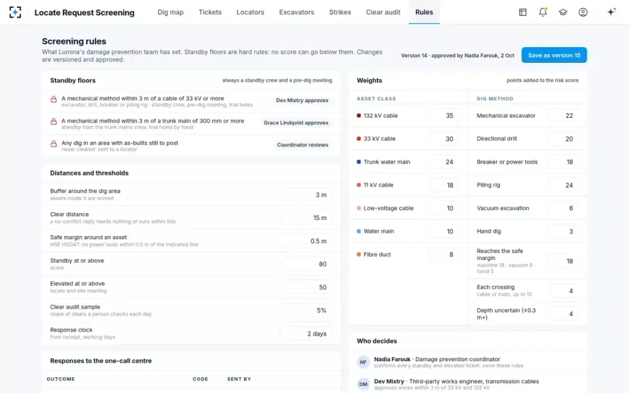The image size is (629, 393).
Task: Click the Grace Lindqvist approves chip
Action: pyautogui.click(x=296, y=123)
